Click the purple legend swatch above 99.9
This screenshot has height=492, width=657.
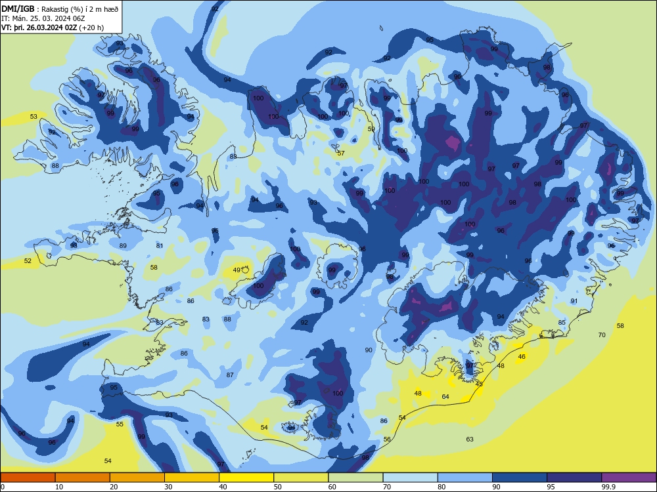629,478
